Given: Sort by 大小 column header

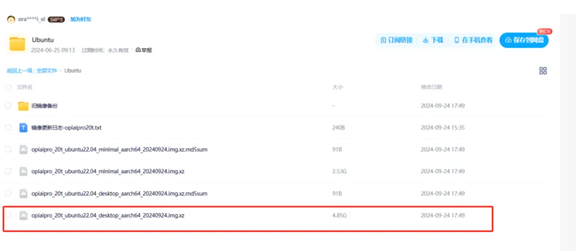Looking at the screenshot, I should [x=337, y=87].
